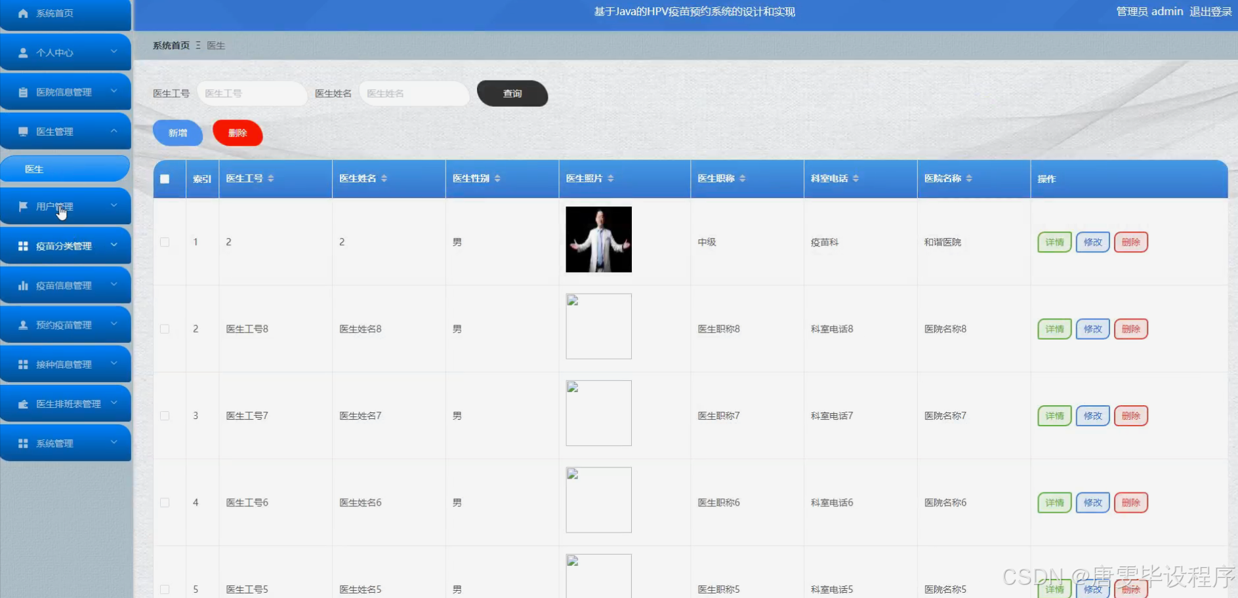This screenshot has width=1238, height=598.
Task: Expand the 接种信息管理 menu chevron
Action: click(114, 363)
